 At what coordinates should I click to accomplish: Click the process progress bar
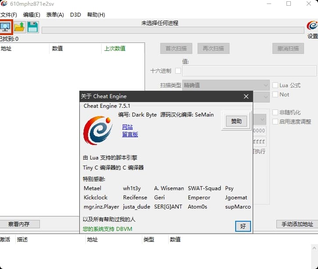[173, 30]
